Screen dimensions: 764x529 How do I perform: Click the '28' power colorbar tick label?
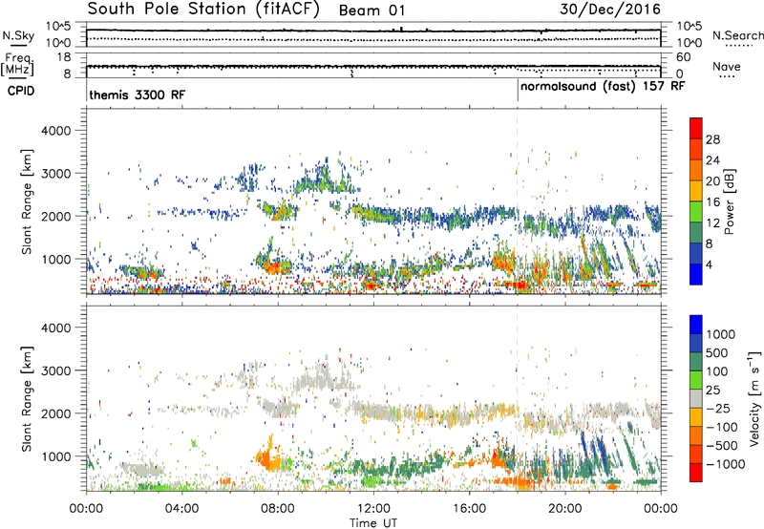[x=712, y=139]
